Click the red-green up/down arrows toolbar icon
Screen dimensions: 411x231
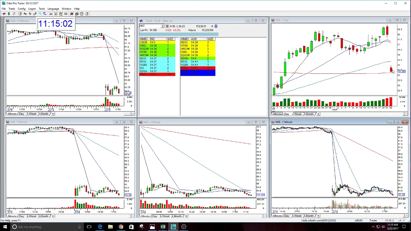(25, 13)
